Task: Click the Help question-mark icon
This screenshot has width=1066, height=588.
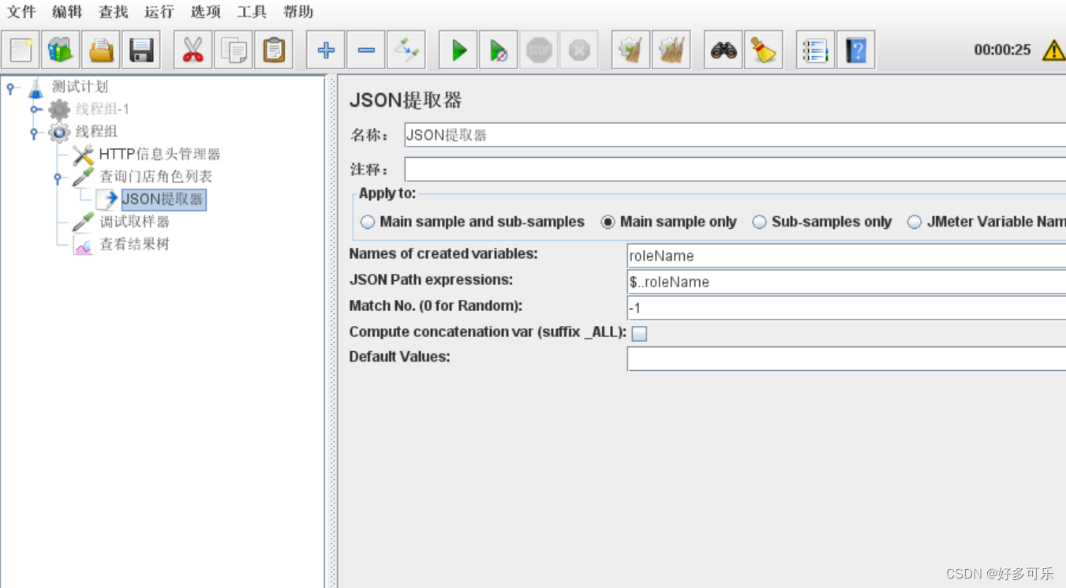Action: (856, 51)
